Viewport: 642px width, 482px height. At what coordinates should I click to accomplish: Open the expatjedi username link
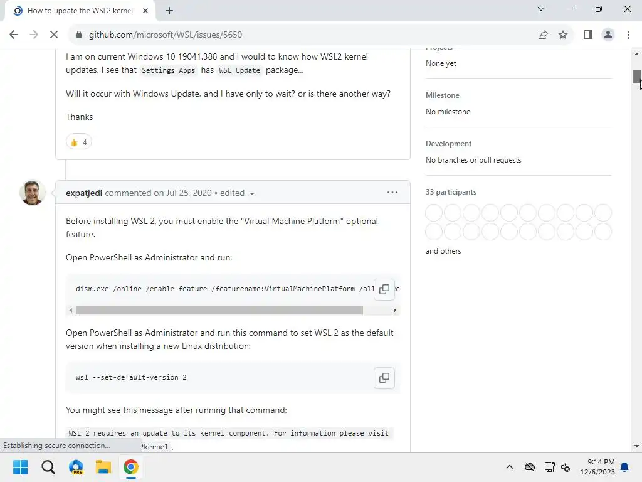click(84, 193)
